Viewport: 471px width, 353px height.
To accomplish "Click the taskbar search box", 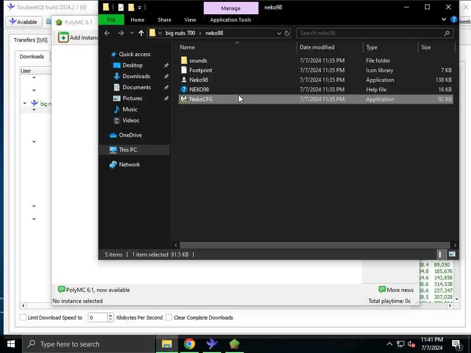I will tap(88, 344).
